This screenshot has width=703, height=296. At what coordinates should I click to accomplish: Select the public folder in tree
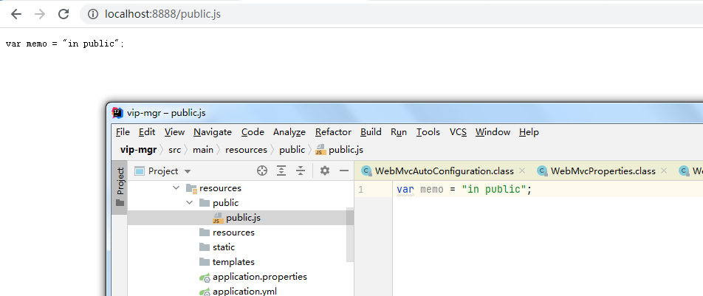pyautogui.click(x=225, y=203)
